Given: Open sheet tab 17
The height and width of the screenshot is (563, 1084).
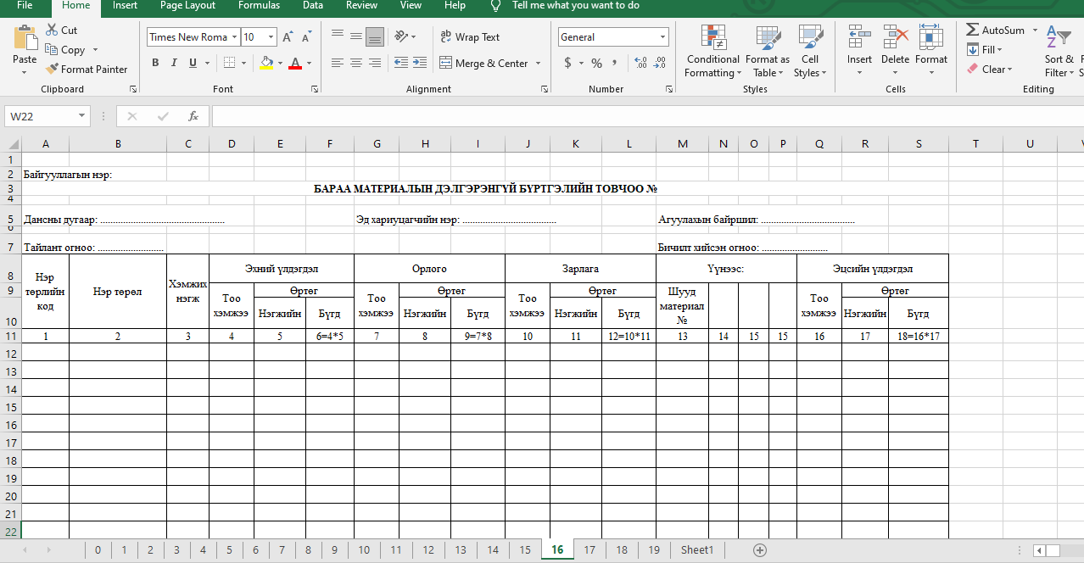Looking at the screenshot, I should tap(589, 550).
